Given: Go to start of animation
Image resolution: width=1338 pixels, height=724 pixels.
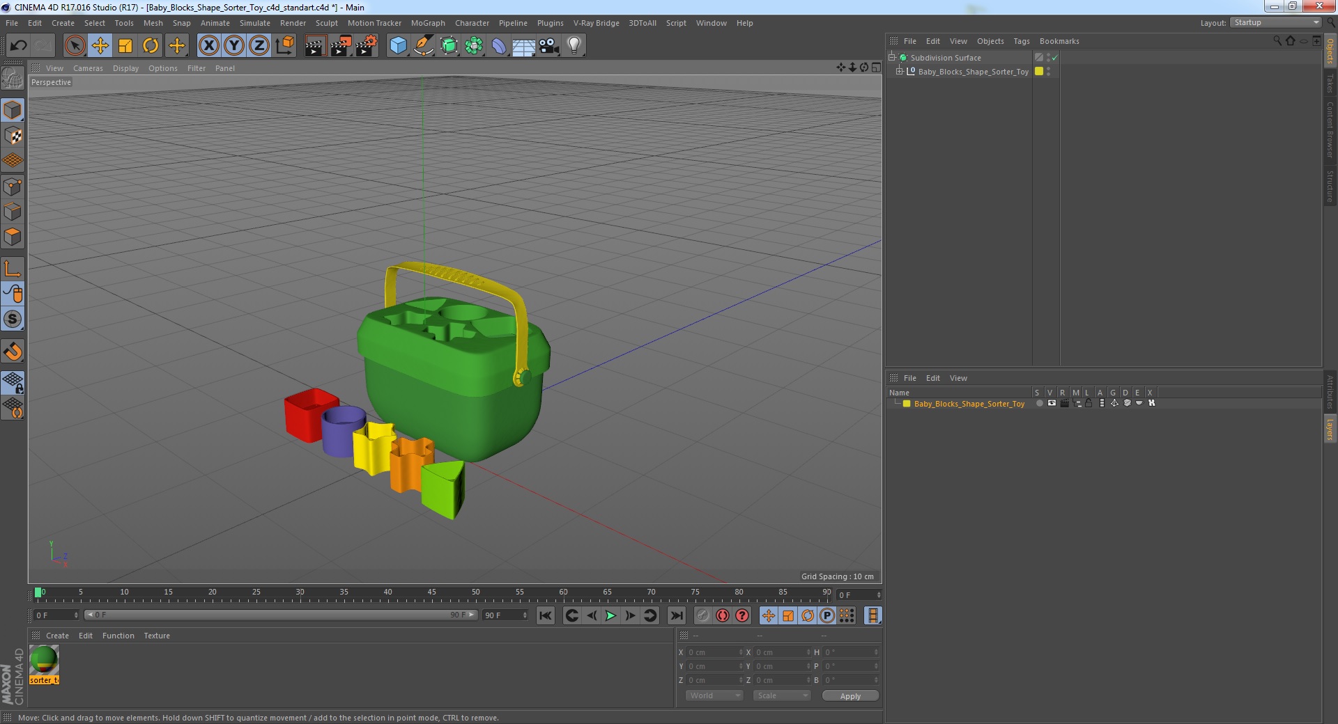Looking at the screenshot, I should [546, 615].
